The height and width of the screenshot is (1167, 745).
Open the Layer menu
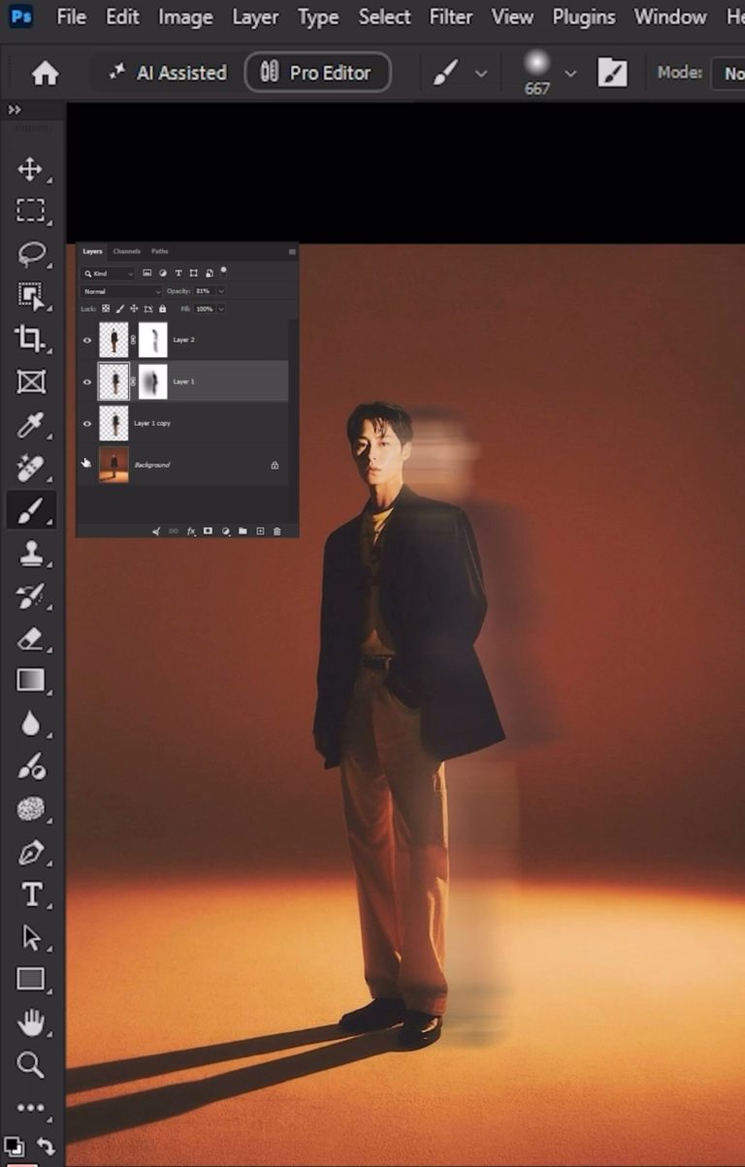256,16
